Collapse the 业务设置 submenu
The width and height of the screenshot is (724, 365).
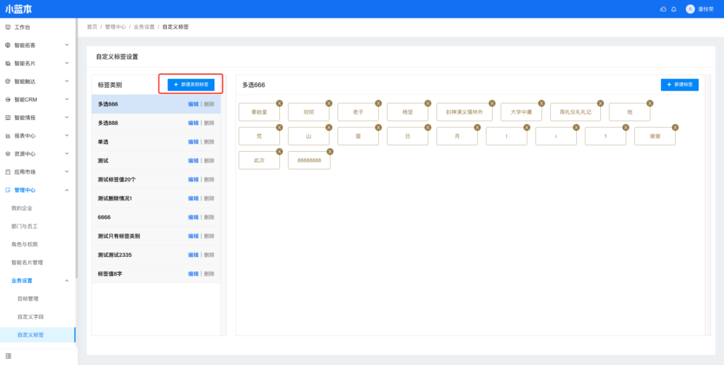(x=66, y=280)
